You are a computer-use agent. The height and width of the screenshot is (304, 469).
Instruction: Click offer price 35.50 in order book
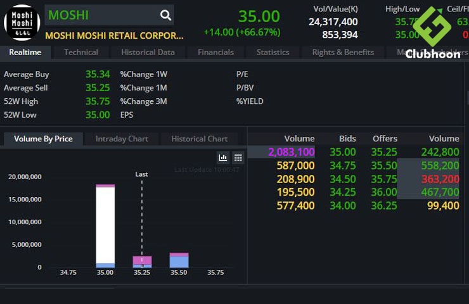tap(384, 165)
